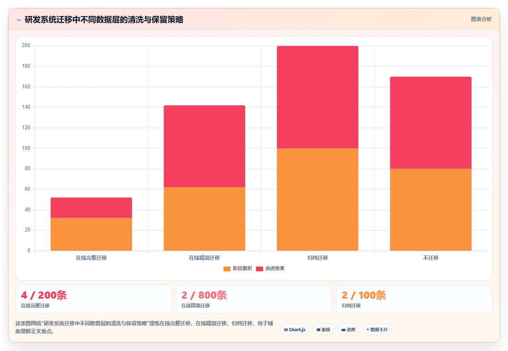Viewport: 508px width, 351px height.
Task: Open the 2 / 800条 在线精简迁移 card
Action: click(254, 299)
